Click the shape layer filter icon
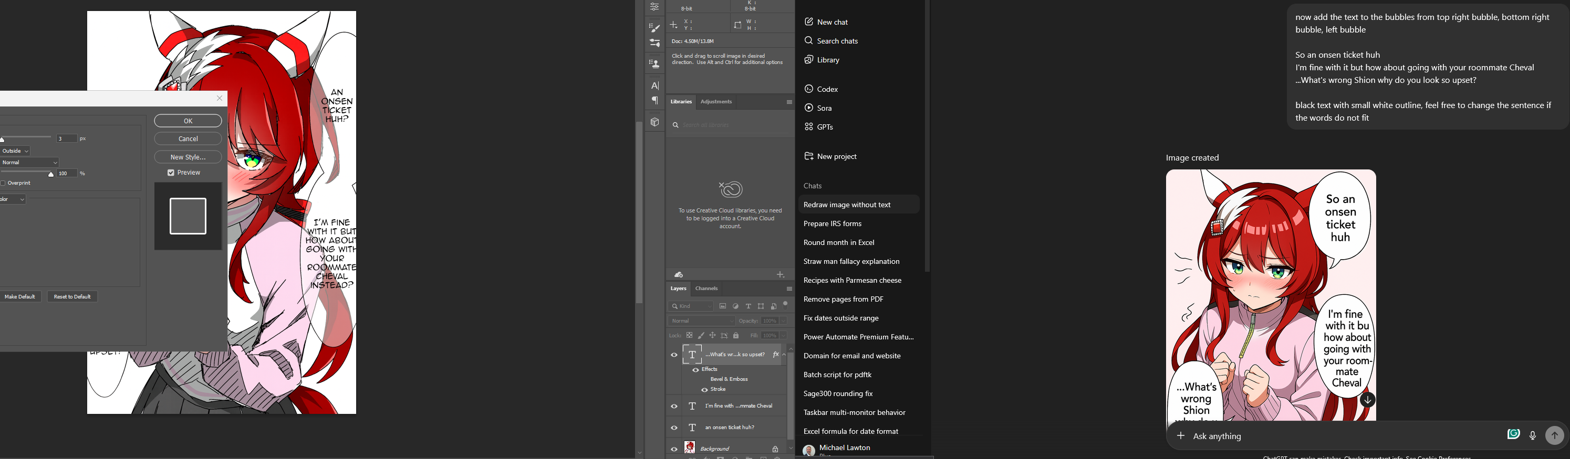The image size is (1570, 459). [761, 306]
